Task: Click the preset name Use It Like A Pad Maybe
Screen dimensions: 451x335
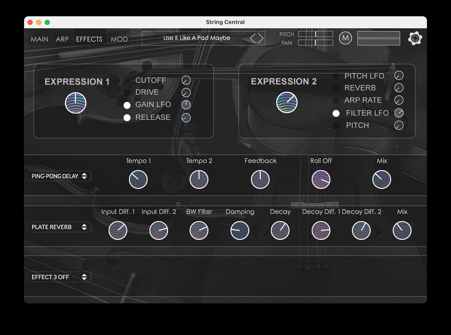Action: [197, 38]
